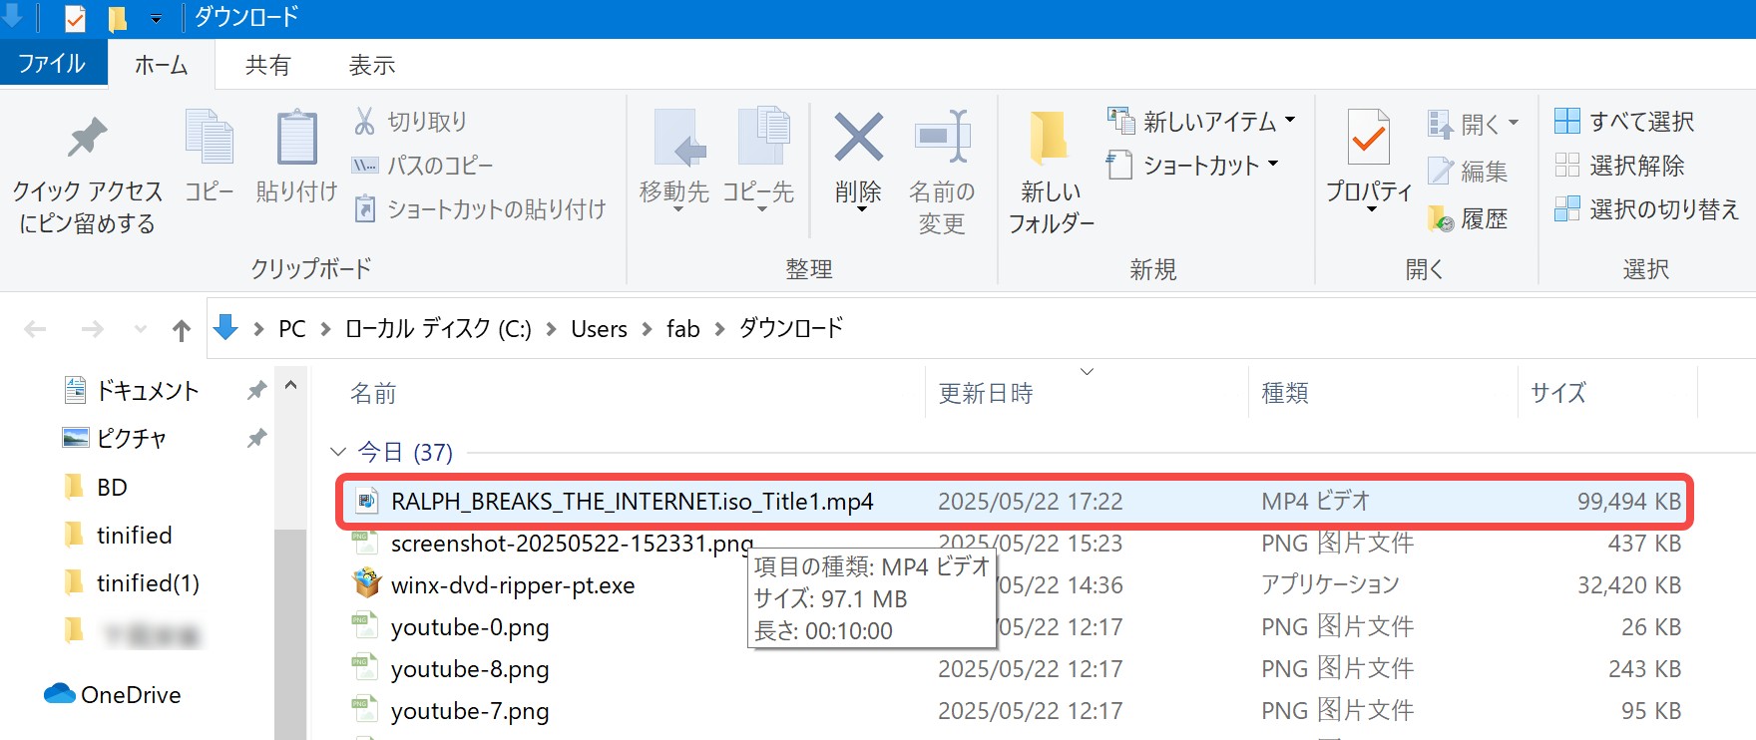1756x740 pixels.
Task: Click Select all (すべて選択)
Action: (1624, 122)
